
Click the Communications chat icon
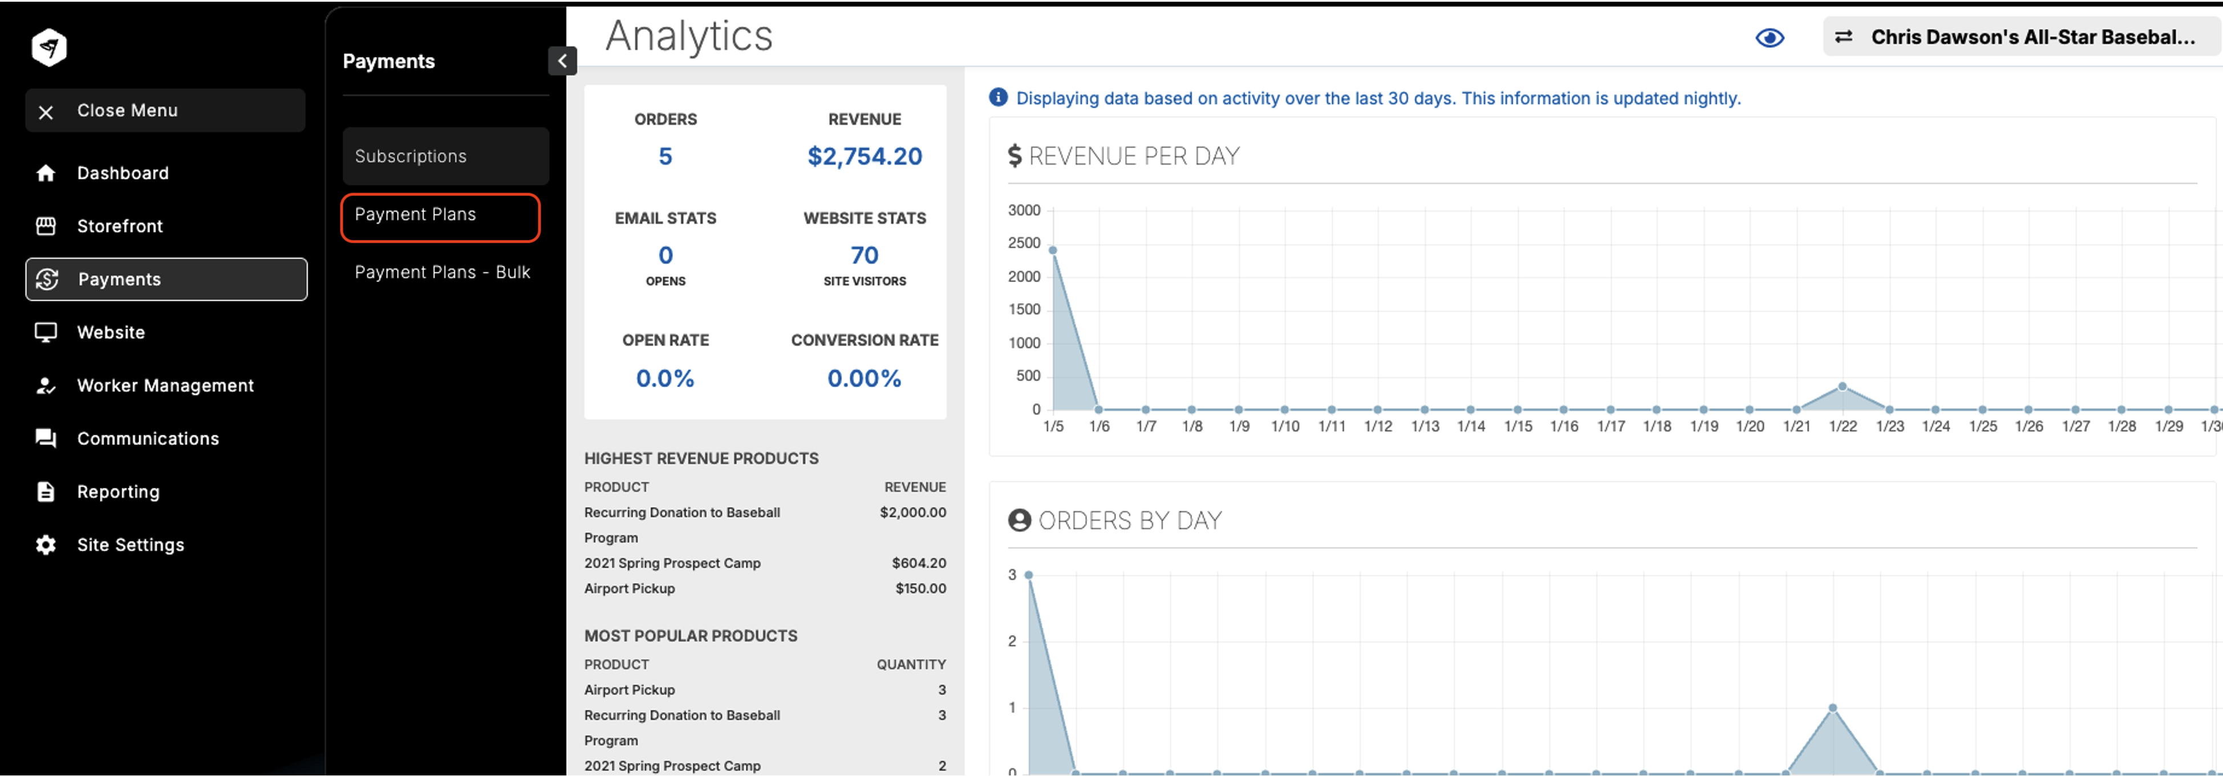point(46,439)
